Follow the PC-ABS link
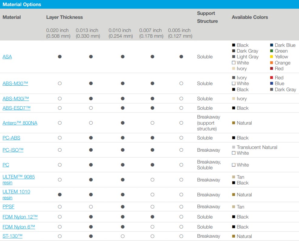Image resolution: width=299 pixels, height=241 pixels. point(11,138)
